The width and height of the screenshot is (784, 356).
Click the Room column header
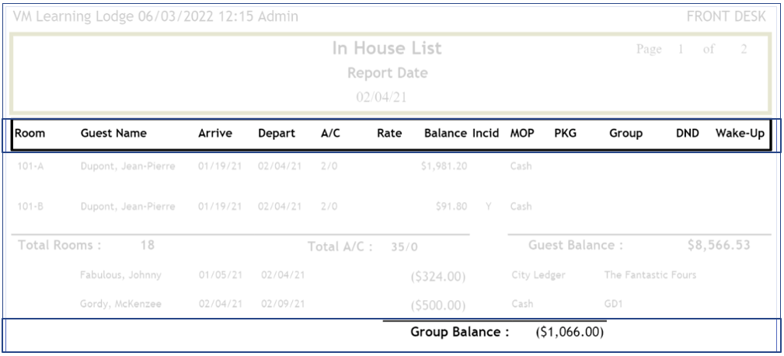point(30,134)
